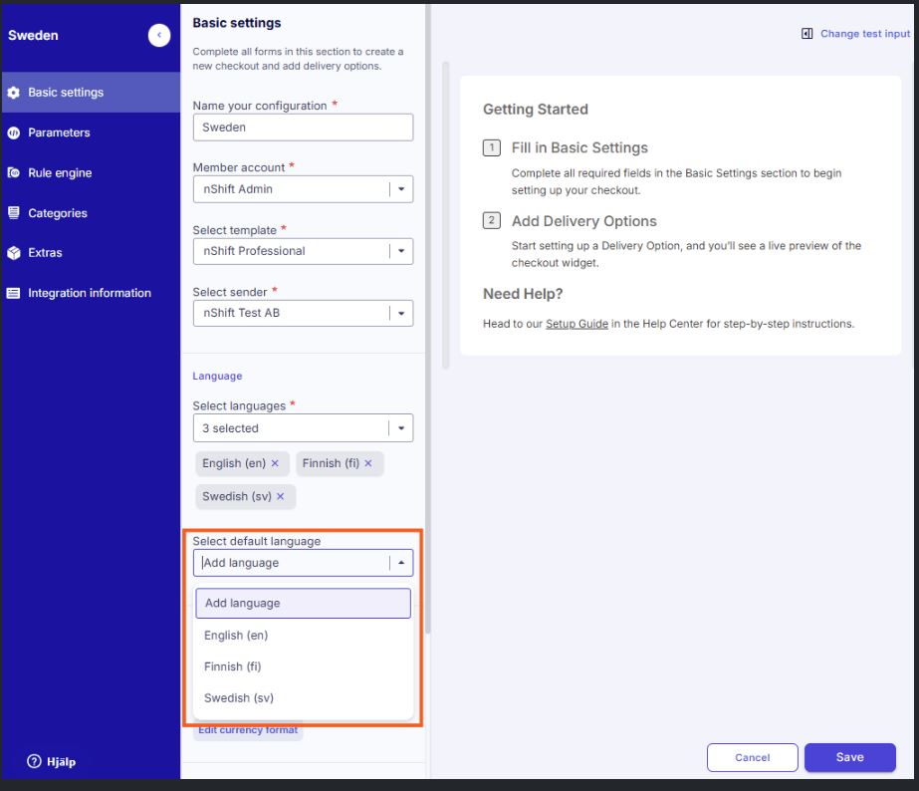Click the Hjälp question mark icon
Image resolution: width=919 pixels, height=791 pixels.
pos(34,762)
